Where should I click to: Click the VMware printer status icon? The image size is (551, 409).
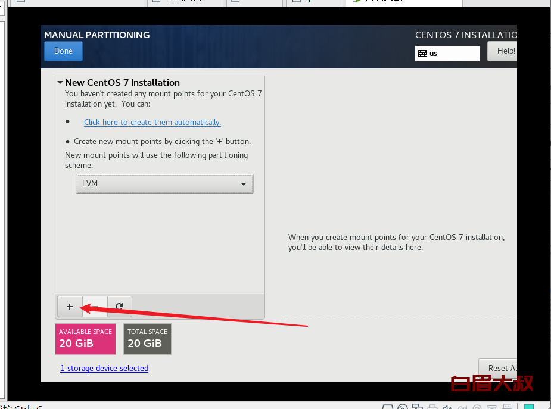click(x=432, y=407)
